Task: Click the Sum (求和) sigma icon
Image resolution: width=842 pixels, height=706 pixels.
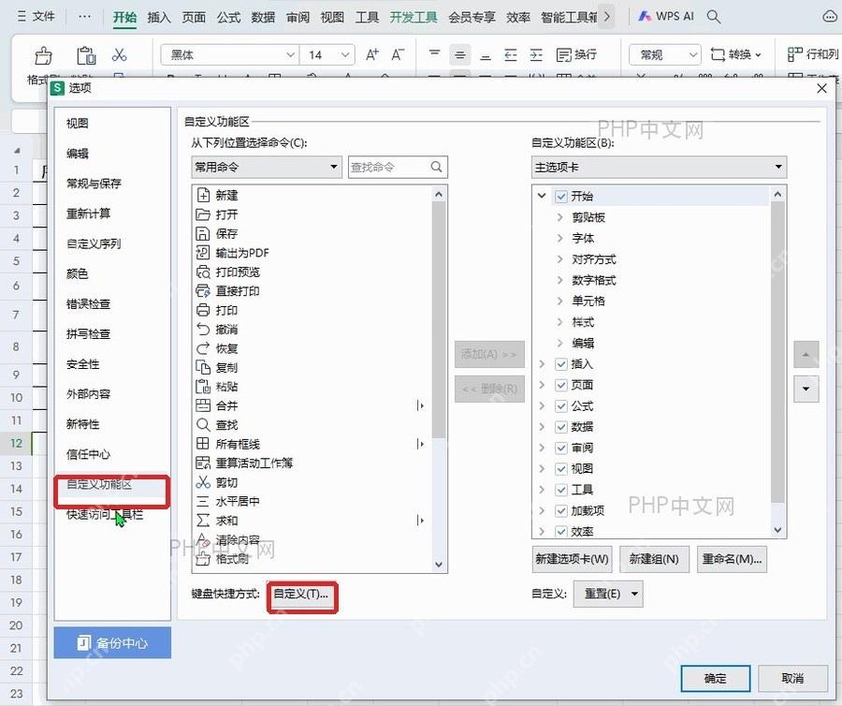Action: tap(203, 521)
